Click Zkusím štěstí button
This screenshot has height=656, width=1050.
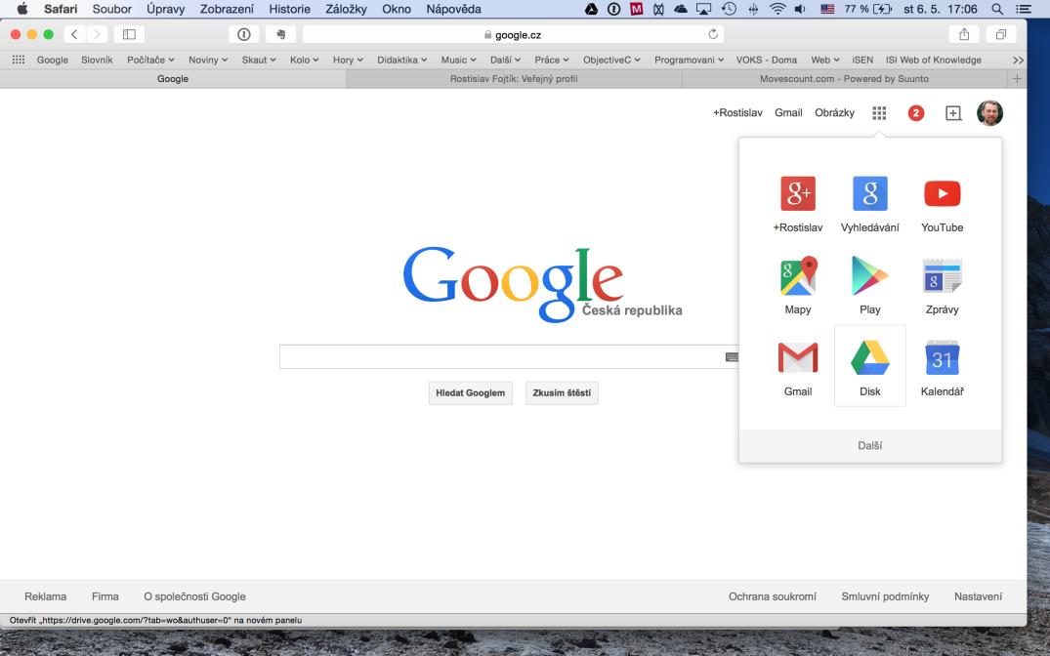562,393
